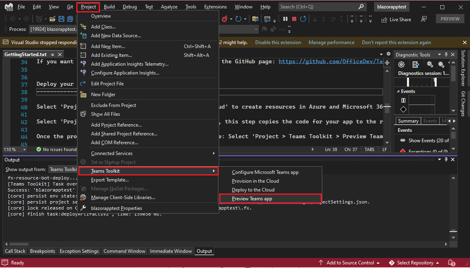
Task: Click the Visual Studio logo icon
Action: 9,6
